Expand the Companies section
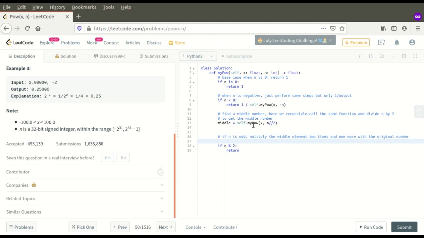Viewport: 424px width, 238px height. click(85, 185)
